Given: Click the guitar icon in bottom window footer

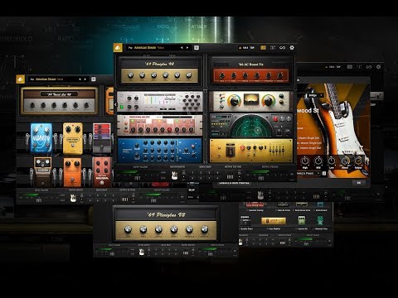Looking at the screenshot, I should point(142,252).
